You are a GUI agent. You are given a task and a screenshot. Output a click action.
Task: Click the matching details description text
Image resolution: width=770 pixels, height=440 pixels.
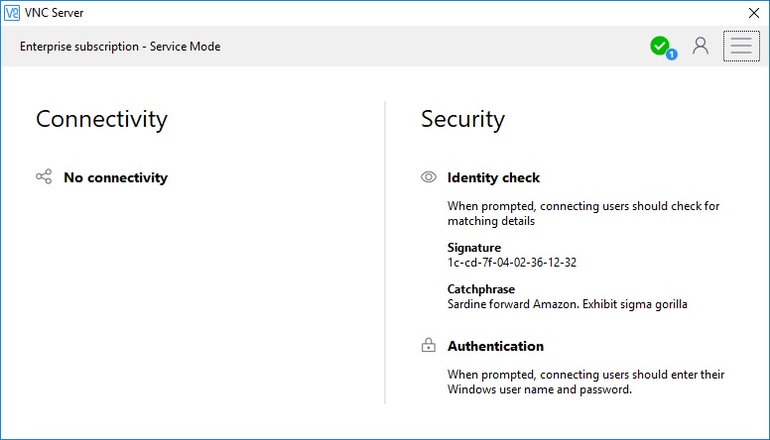pyautogui.click(x=583, y=213)
